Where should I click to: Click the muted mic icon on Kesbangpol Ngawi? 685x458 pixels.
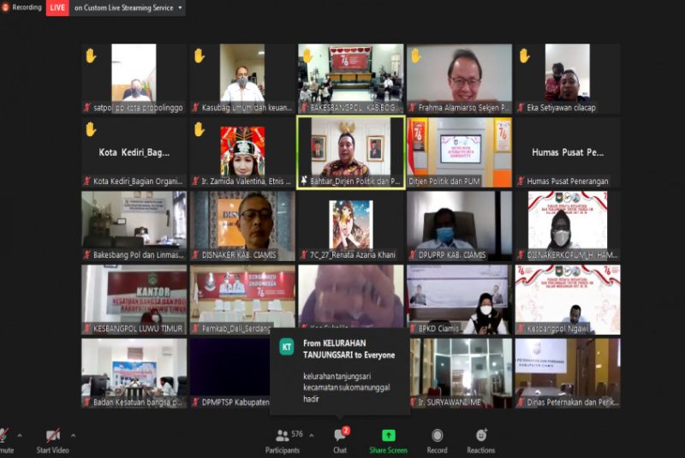pos(521,329)
